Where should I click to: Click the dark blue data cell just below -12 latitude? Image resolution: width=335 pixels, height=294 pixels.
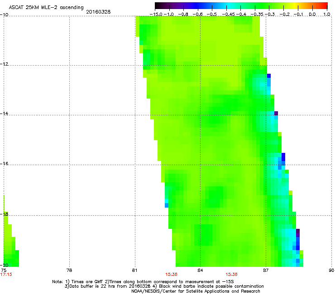tap(269, 76)
